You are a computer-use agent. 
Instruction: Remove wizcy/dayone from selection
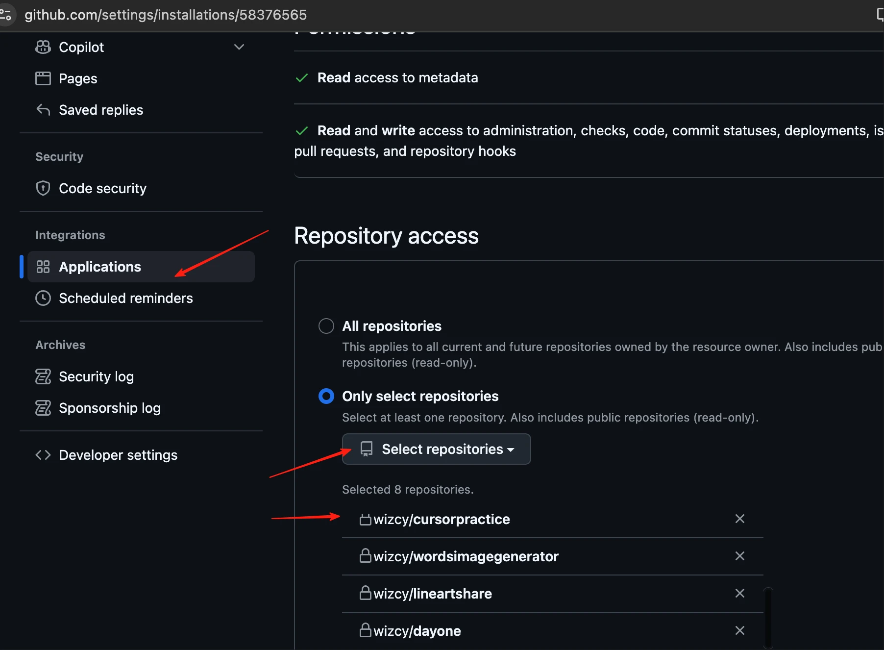click(x=740, y=630)
